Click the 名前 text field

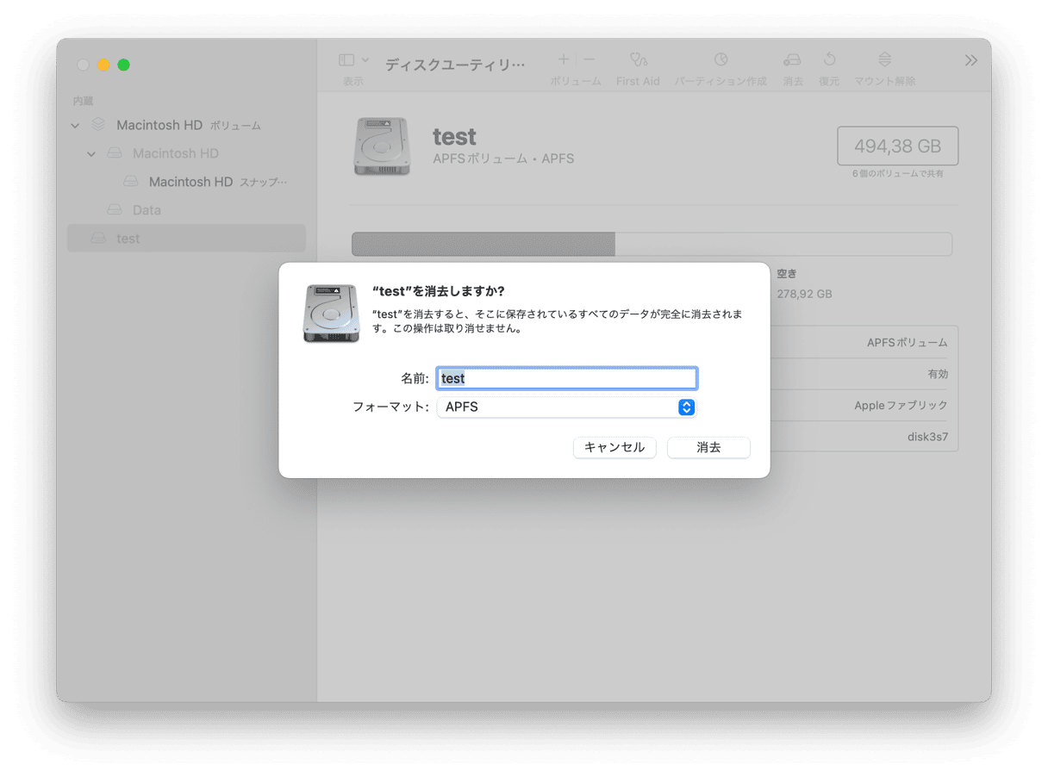(x=566, y=378)
